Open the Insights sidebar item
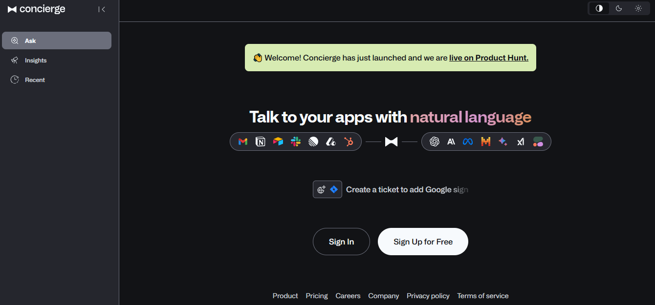Viewport: 655px width, 305px height. (57, 60)
